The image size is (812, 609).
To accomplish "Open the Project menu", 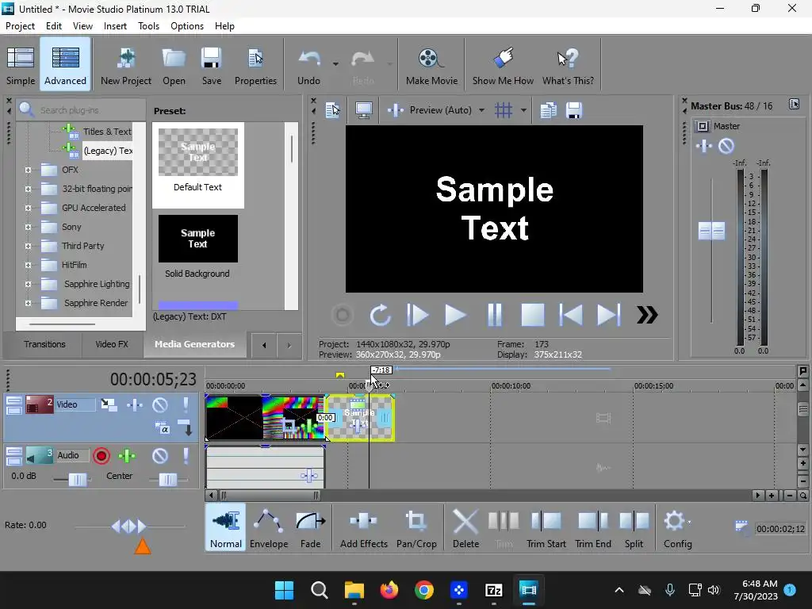I will pos(20,26).
